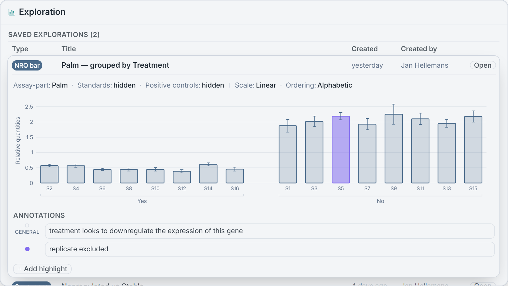Select the NRQ bar type badge
This screenshot has width=508, height=286.
click(27, 65)
